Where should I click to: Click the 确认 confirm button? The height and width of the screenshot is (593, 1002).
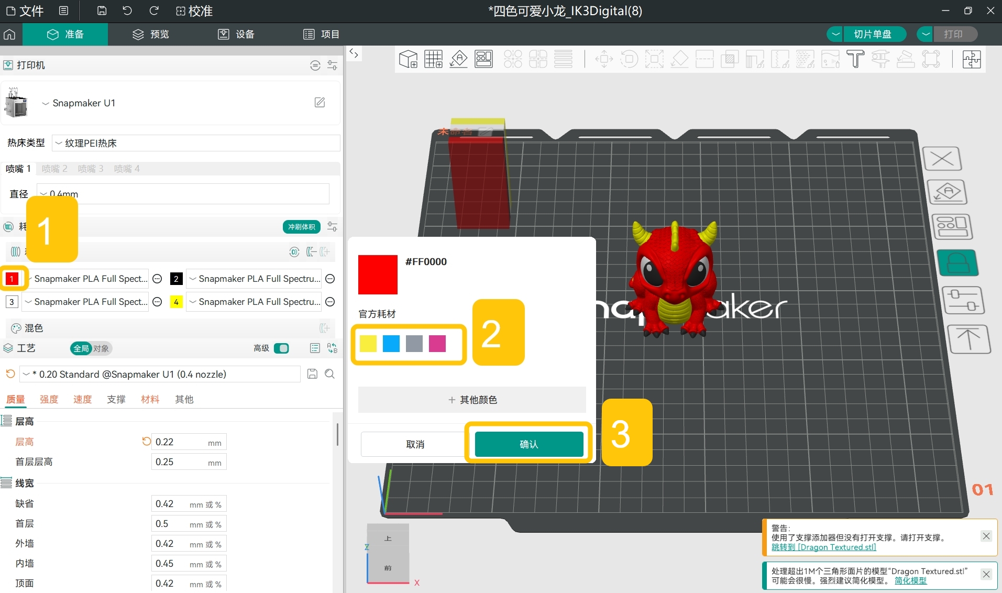(529, 444)
